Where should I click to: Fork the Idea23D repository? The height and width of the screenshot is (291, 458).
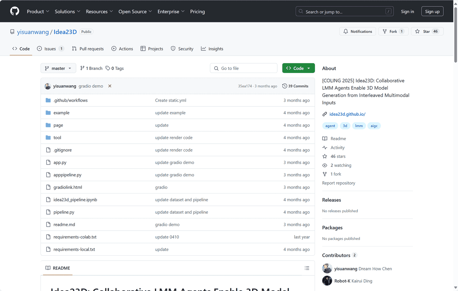(390, 31)
